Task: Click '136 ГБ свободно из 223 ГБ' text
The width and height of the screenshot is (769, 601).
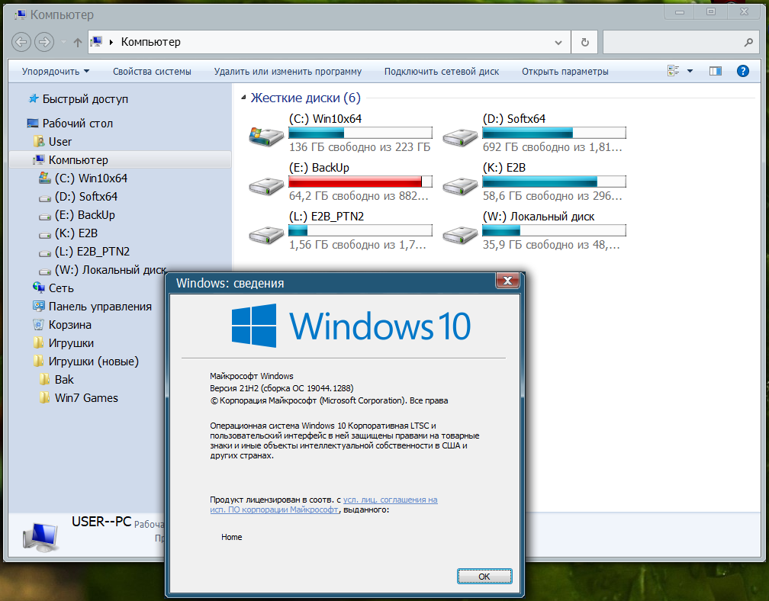Action: 359,147
